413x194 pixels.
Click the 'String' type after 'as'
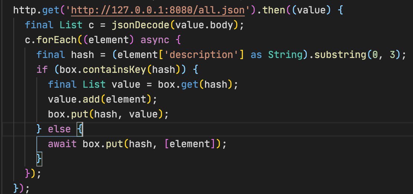pyautogui.click(x=285, y=55)
